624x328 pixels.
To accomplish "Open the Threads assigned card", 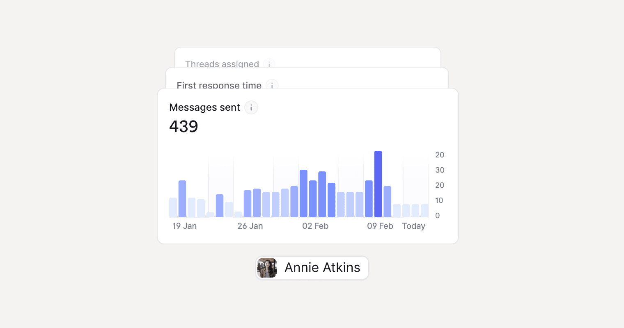I will pos(222,64).
